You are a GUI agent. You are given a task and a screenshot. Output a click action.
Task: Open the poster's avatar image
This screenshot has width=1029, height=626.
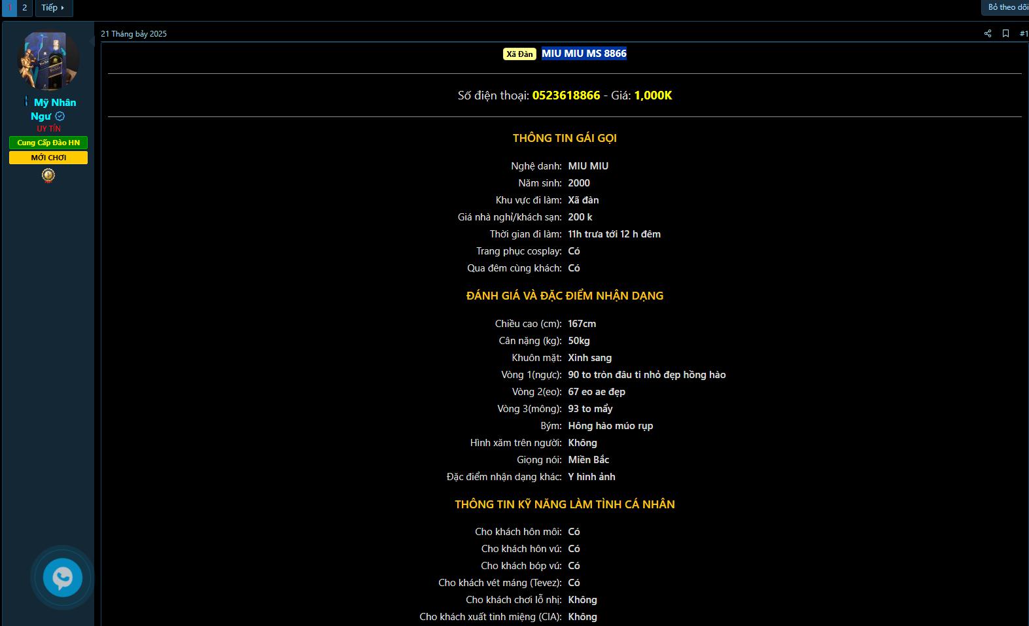coord(48,61)
